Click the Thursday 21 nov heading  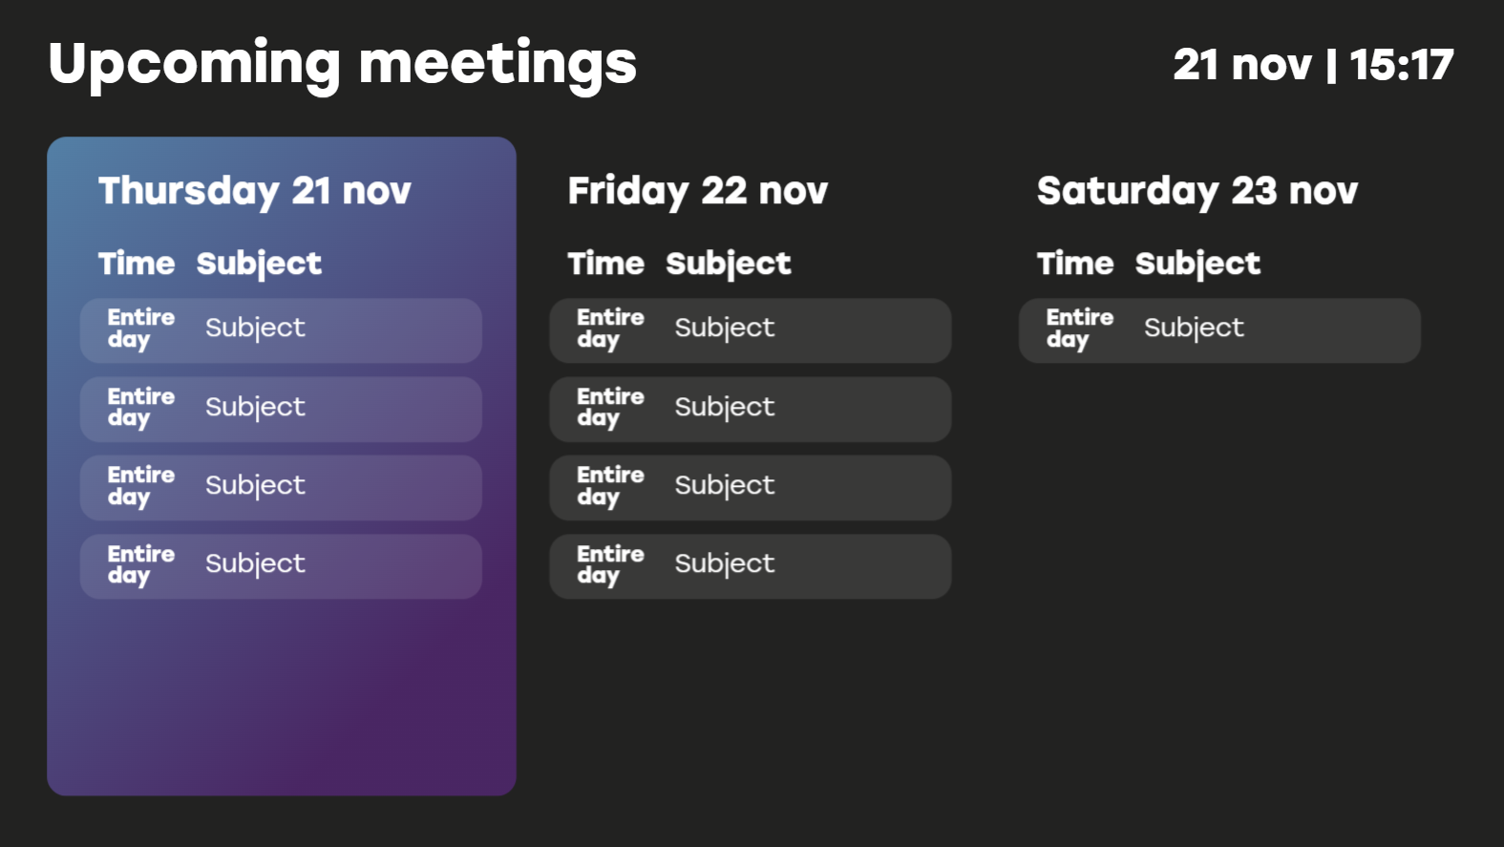tap(255, 192)
